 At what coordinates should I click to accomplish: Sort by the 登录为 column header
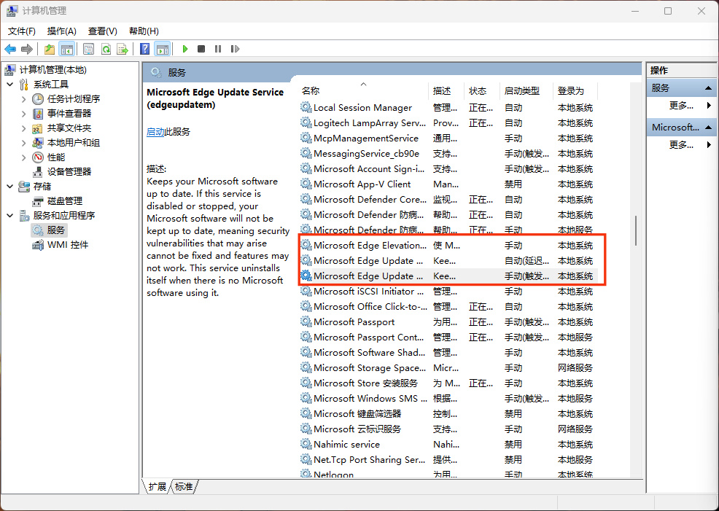(575, 90)
